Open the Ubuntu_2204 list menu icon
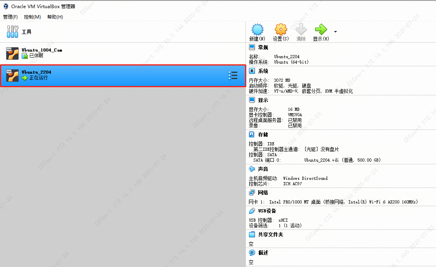Image resolution: width=436 pixels, height=267 pixels. pyautogui.click(x=233, y=76)
